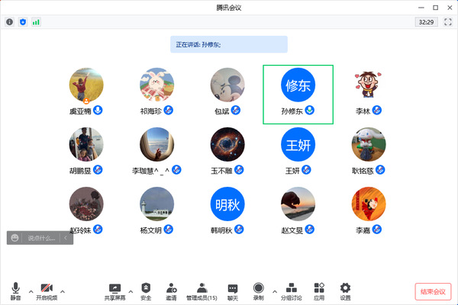
Task: Open the 共享屏幕 screen share tool
Action: point(115,291)
